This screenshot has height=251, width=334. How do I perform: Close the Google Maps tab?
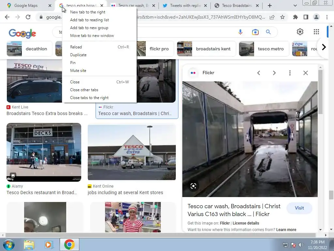pos(50,6)
